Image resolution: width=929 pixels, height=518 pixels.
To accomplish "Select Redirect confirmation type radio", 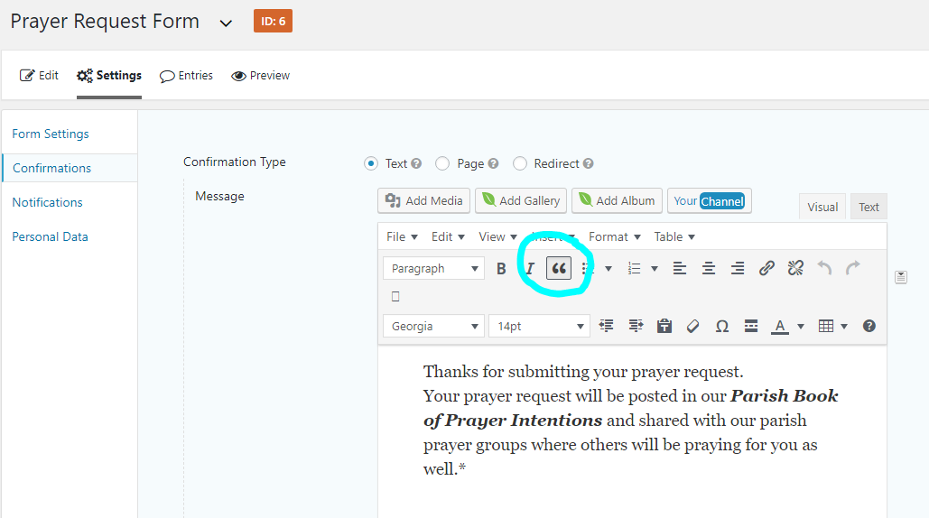I will coord(520,163).
